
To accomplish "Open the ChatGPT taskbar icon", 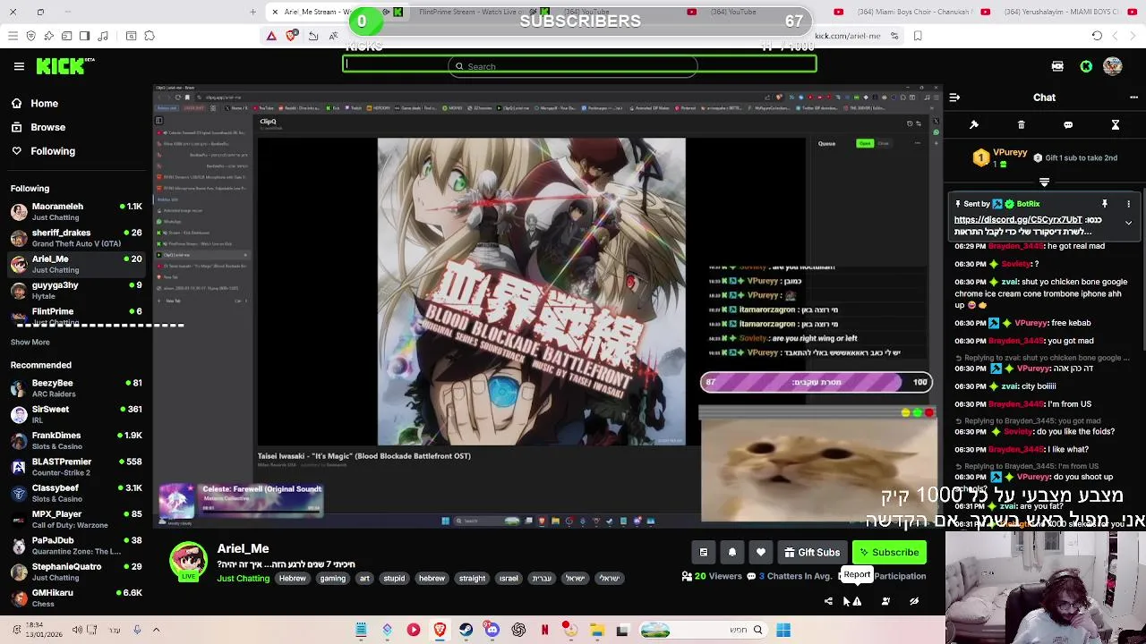I will (x=518, y=631).
